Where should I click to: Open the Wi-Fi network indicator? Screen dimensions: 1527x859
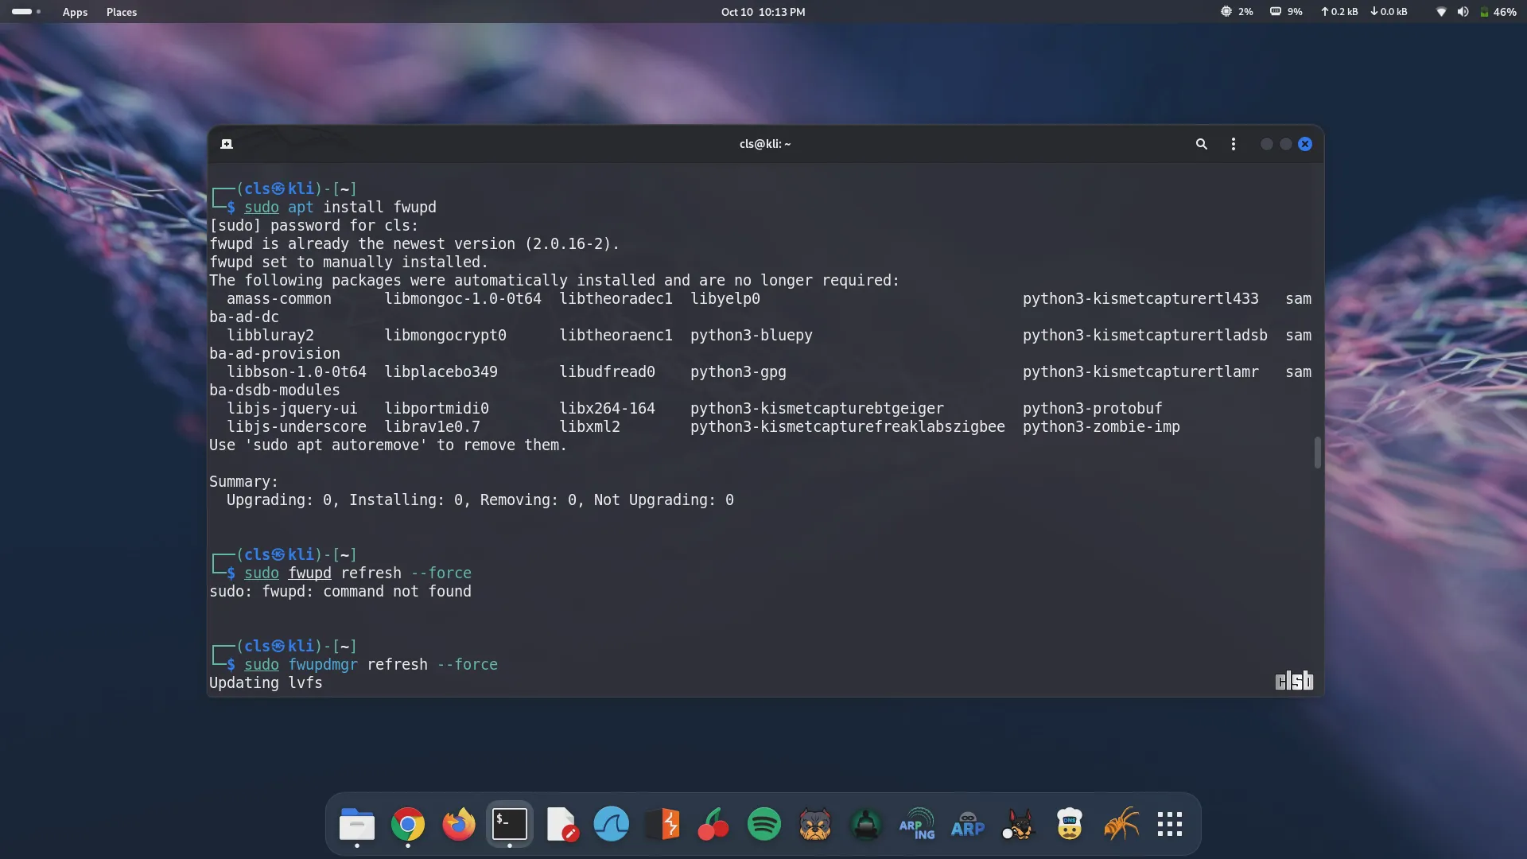click(1441, 12)
